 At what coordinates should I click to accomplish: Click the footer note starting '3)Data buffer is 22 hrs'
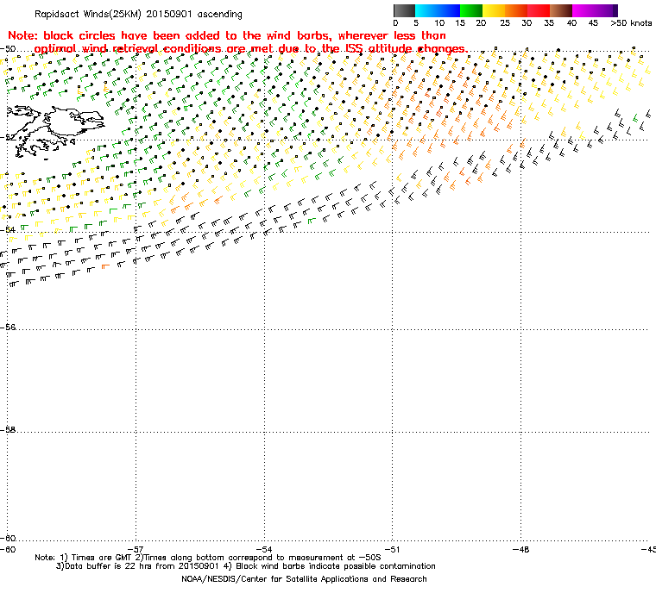pos(246,566)
